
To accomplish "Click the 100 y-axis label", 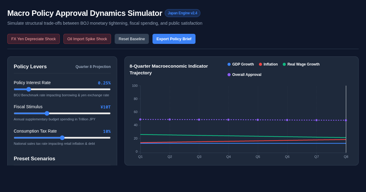I will click(135, 86).
